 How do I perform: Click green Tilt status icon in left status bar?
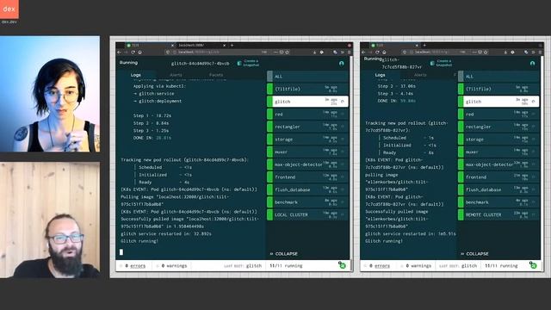342,265
